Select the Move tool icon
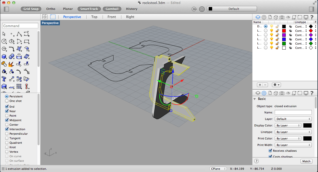This screenshot has height=172, width=318. [x=12, y=79]
